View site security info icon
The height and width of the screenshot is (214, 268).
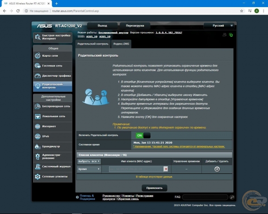tap(26, 11)
